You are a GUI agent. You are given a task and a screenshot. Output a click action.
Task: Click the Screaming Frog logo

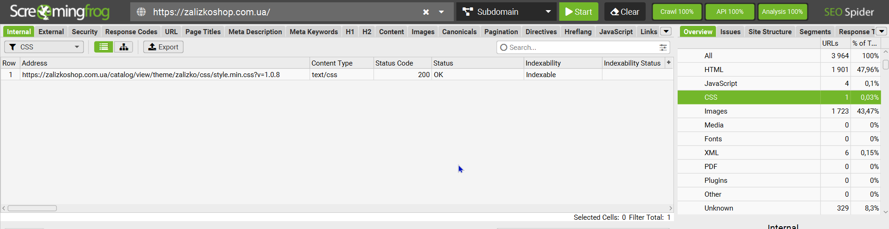[x=60, y=12]
